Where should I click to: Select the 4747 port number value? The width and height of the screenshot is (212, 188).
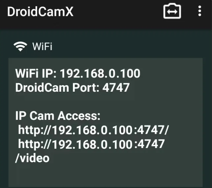(116, 87)
